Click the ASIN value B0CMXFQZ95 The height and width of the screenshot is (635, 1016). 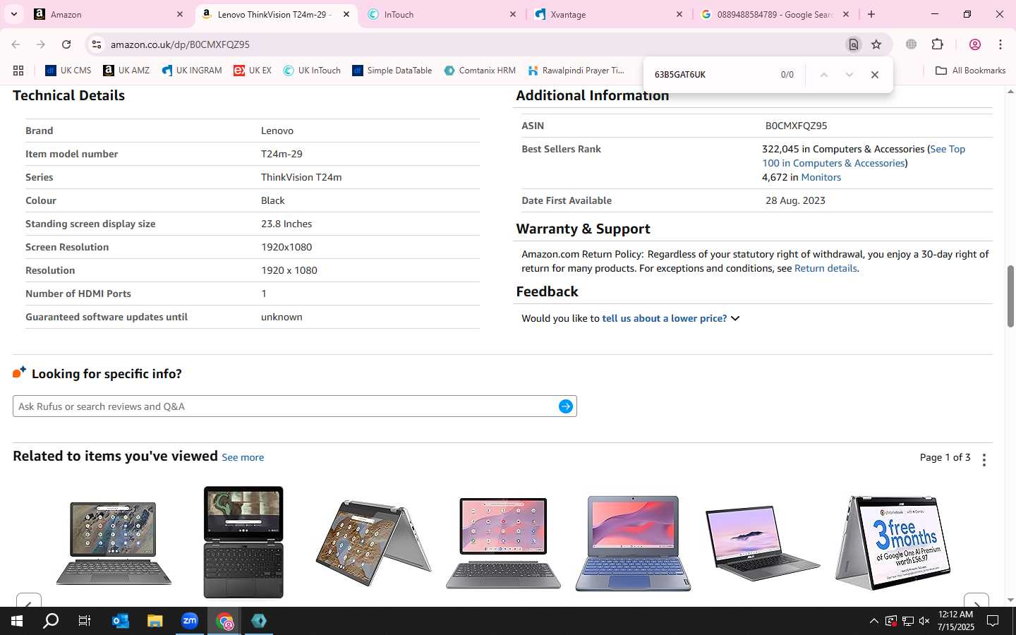point(796,126)
